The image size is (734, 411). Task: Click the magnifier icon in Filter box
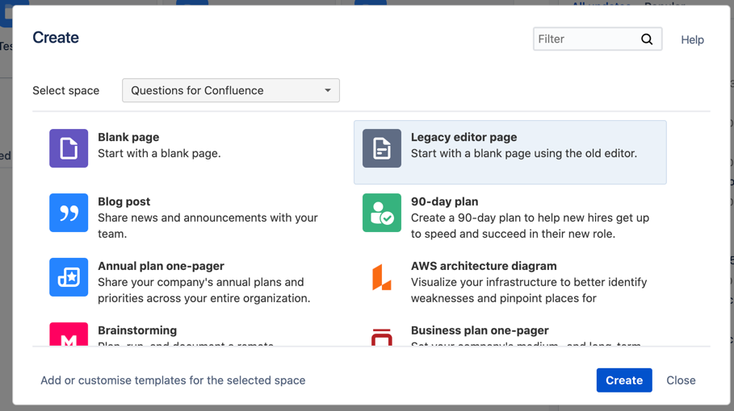(647, 39)
